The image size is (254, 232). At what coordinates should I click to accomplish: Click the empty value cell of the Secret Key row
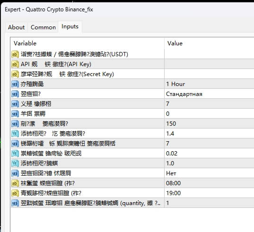coord(209,74)
